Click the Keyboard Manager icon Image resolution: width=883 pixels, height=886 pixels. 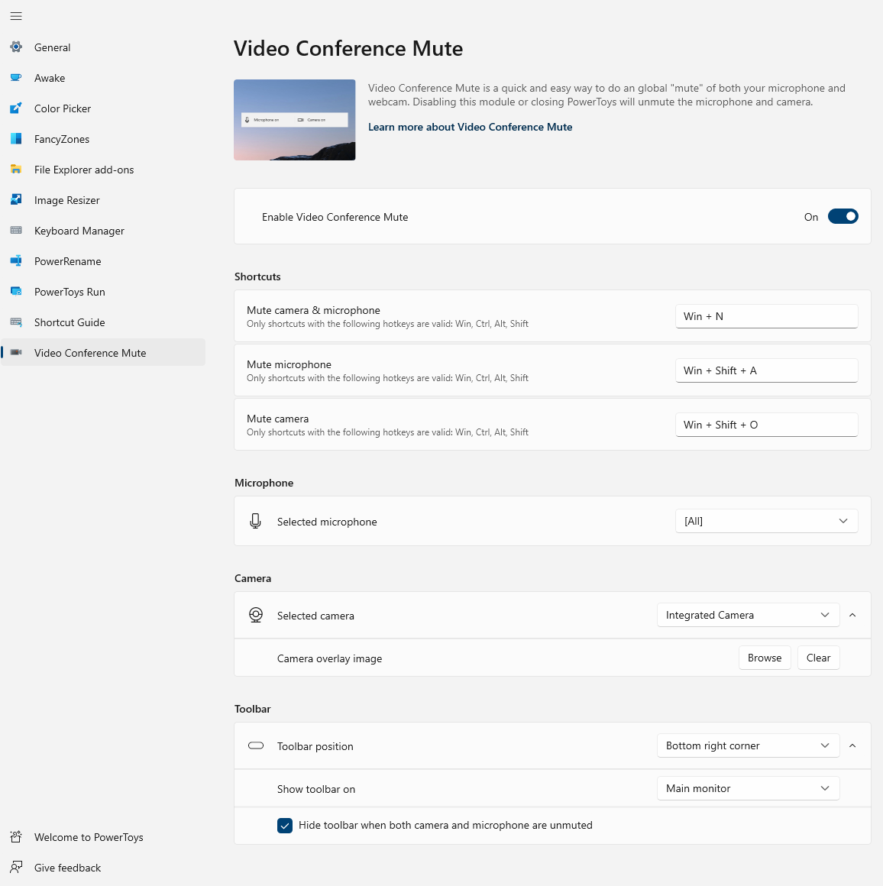16,231
